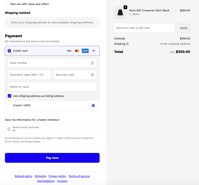This screenshot has width=199, height=185.
Task: Open the Privacy policy link in the footer
Action: click(x=57, y=176)
